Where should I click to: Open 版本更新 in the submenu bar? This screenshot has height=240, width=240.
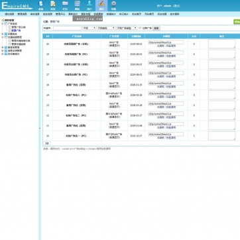tap(174, 14)
